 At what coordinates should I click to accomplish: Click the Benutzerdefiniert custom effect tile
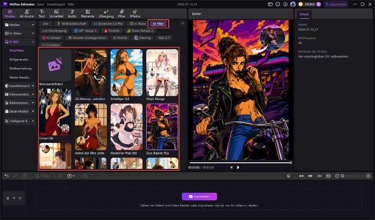[x=55, y=65]
